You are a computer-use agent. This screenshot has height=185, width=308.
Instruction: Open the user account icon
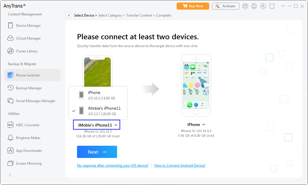(263, 6)
